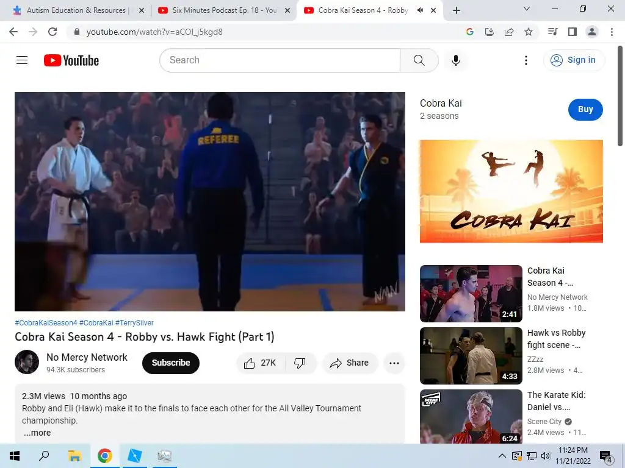
Task: Dislike the video with thumbs-down icon
Action: click(x=300, y=363)
